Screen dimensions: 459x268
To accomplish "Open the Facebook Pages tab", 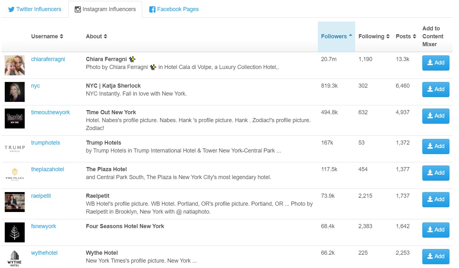I will [x=174, y=9].
